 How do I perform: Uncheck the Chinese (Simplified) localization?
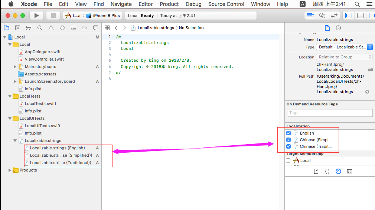click(288, 140)
